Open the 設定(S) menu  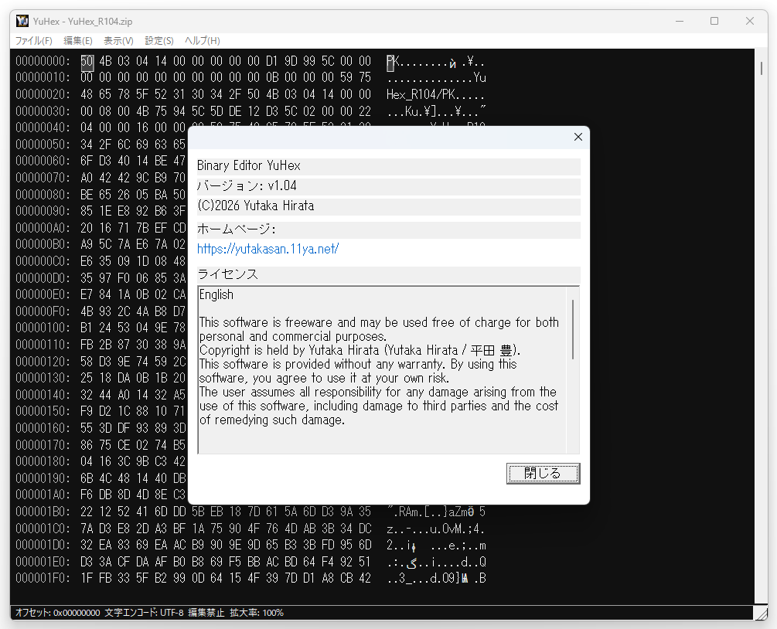(x=159, y=41)
